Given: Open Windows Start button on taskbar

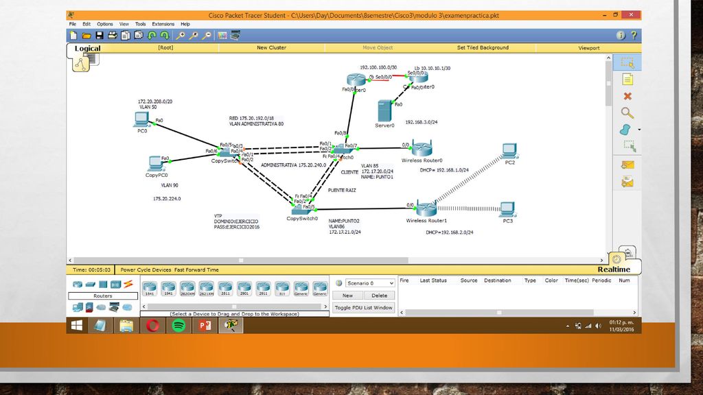Looking at the screenshot, I should click(77, 326).
